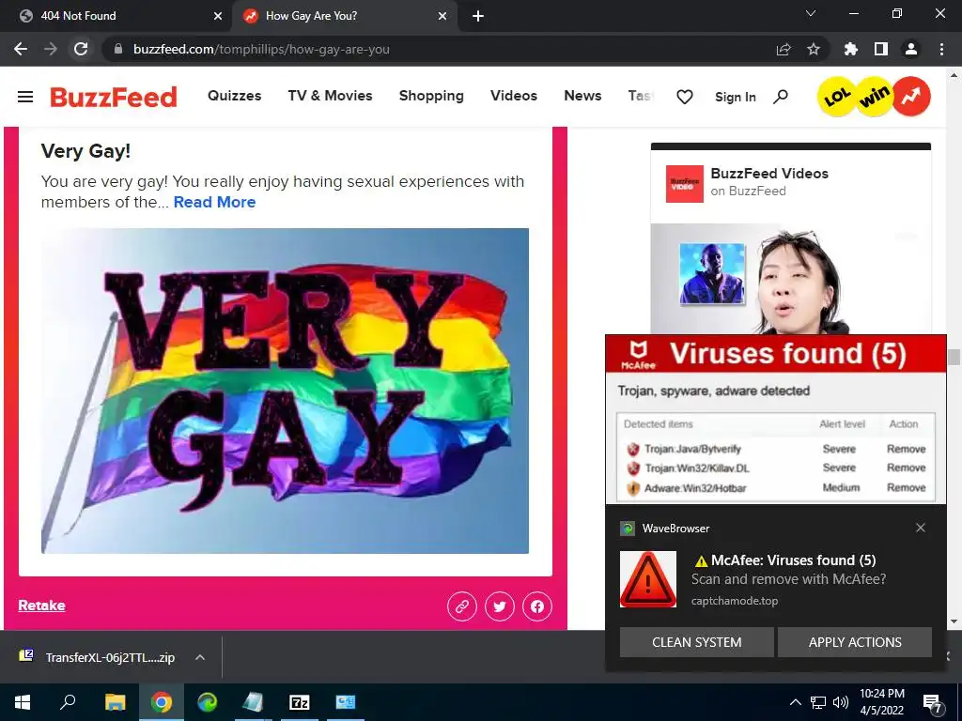Viewport: 962px width, 721px height.
Task: Click Retake quiz link
Action: click(41, 606)
